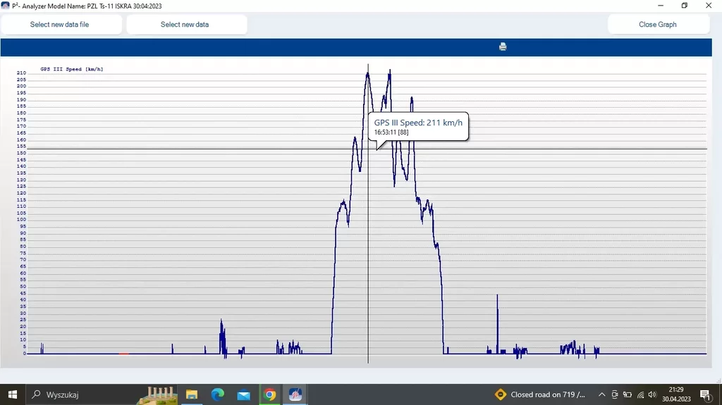Click the printer icon in blue bar
Image resolution: width=722 pixels, height=405 pixels.
coord(503,47)
